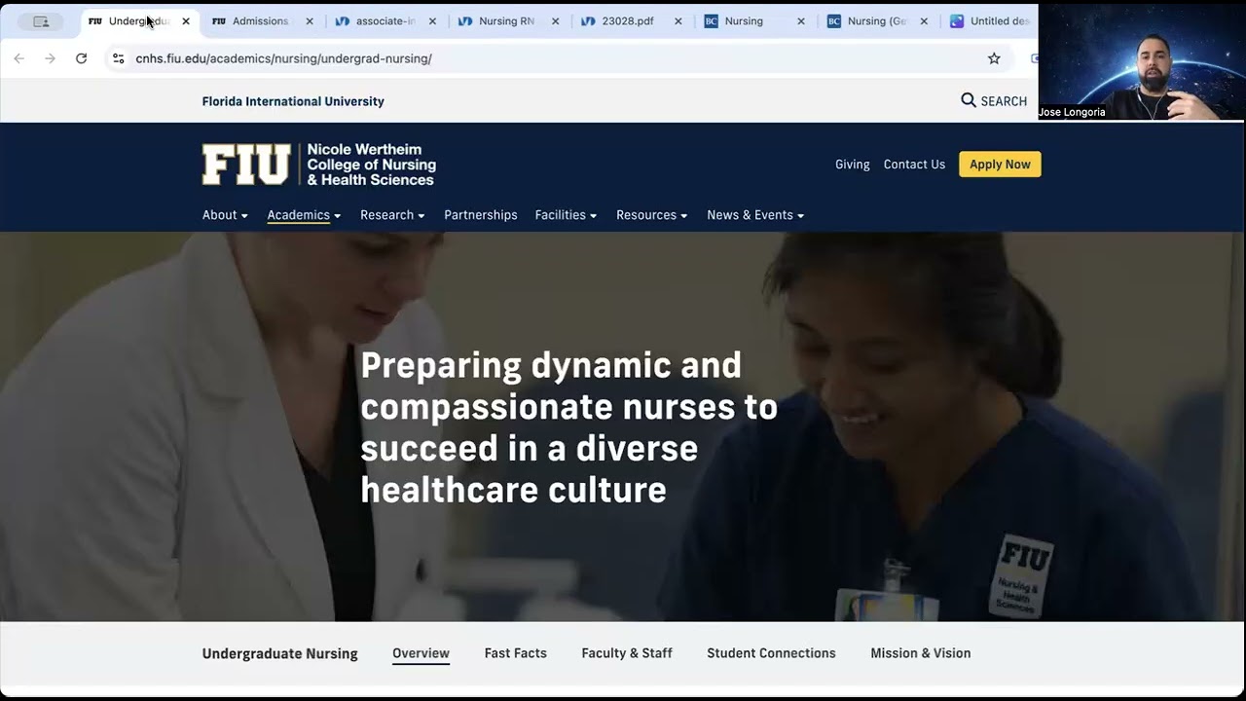Viewport: 1246px width, 701px height.
Task: Expand the Research dropdown menu
Action: pos(392,215)
